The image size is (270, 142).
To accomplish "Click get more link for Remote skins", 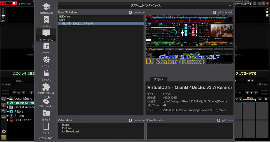I will (x=227, y=120).
